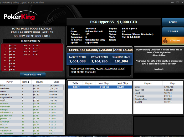The width and height of the screenshot is (184, 137).
Task: Select player LifAr77
Action: [x=32, y=125]
